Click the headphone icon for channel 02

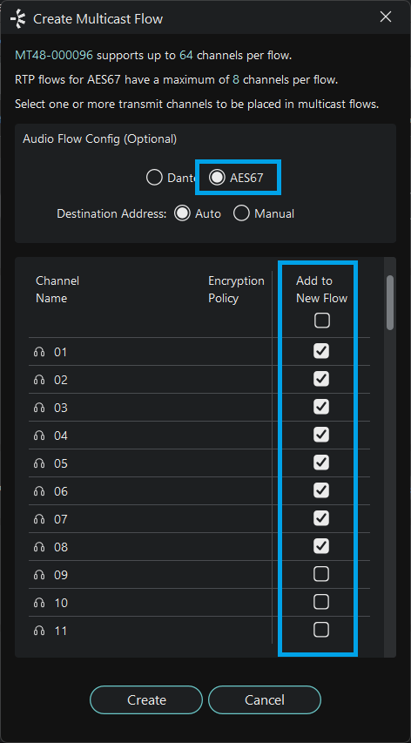(39, 380)
